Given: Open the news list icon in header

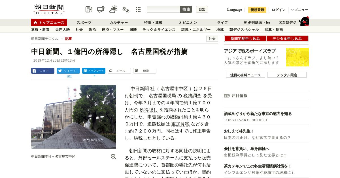Looking at the screenshot, I should [89, 9].
